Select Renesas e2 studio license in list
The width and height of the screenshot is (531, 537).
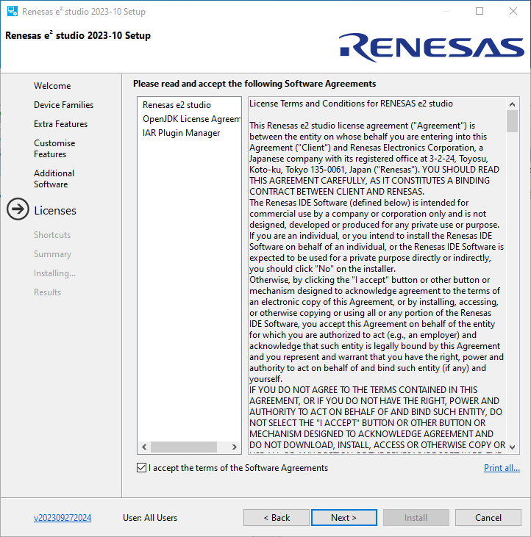[x=177, y=105]
